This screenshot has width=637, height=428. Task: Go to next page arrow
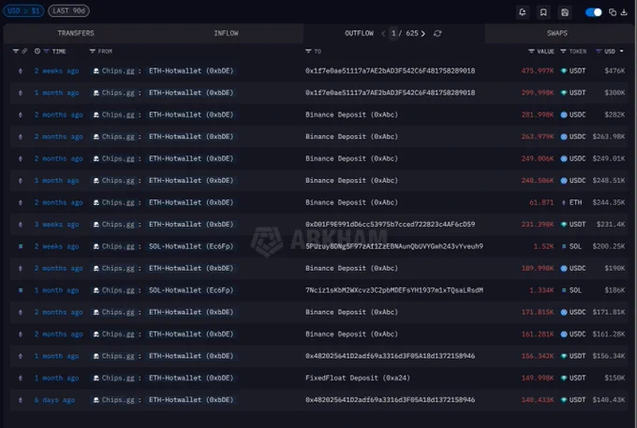423,34
